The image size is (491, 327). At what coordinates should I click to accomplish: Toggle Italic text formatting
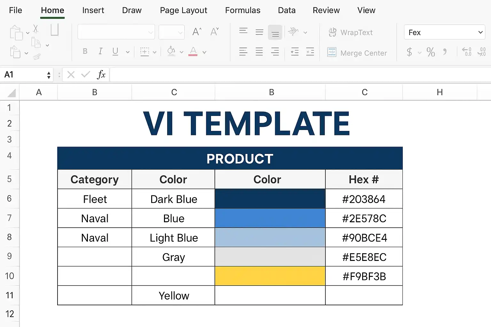[x=100, y=51]
